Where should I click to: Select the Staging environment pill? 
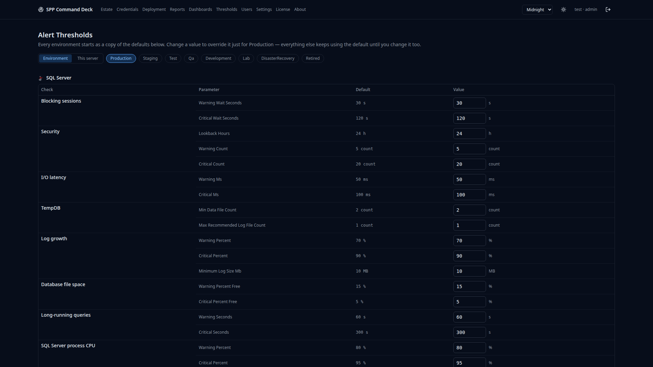pos(150,58)
